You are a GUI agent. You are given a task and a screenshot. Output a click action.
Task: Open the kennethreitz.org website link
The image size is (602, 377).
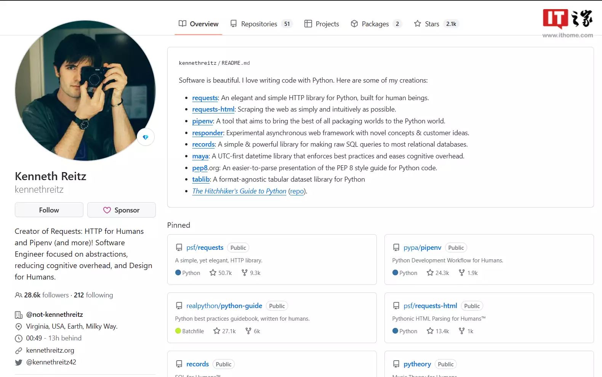coord(50,350)
